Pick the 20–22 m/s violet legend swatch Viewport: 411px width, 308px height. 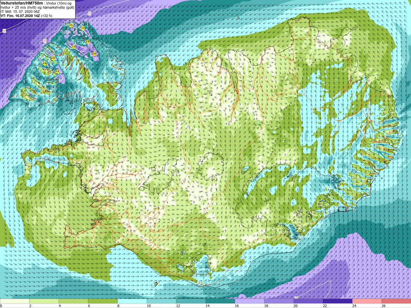pos(308,301)
